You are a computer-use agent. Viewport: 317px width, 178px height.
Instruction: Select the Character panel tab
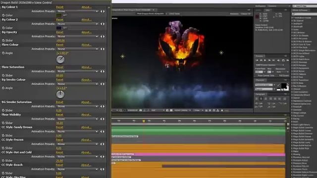point(260,80)
